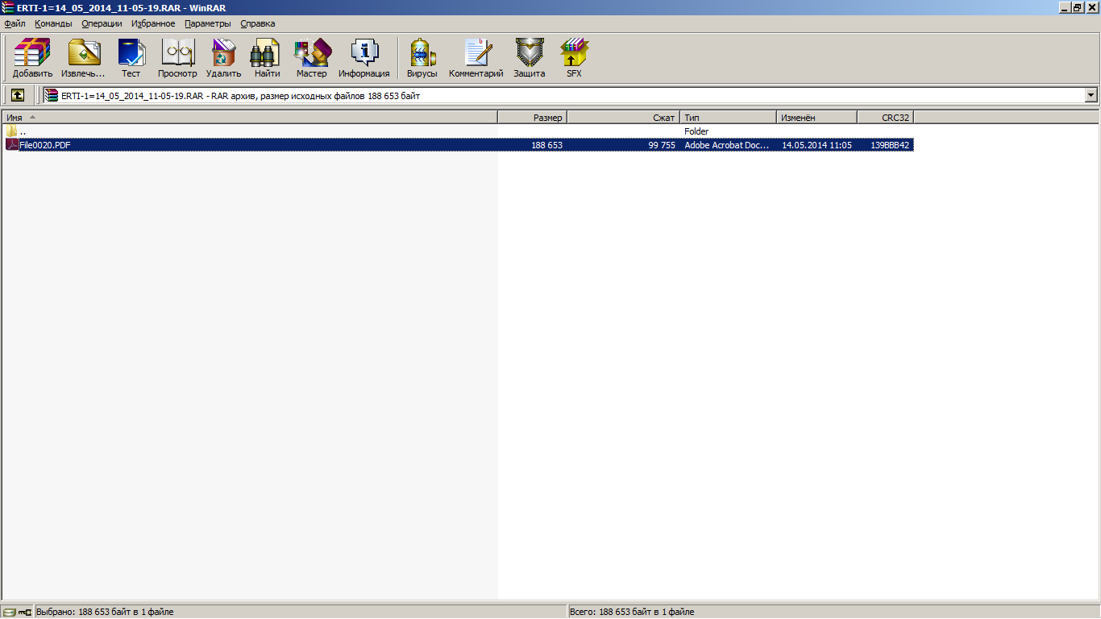Click the Выбрано status bar text
This screenshot has height=619, width=1101.
105,612
